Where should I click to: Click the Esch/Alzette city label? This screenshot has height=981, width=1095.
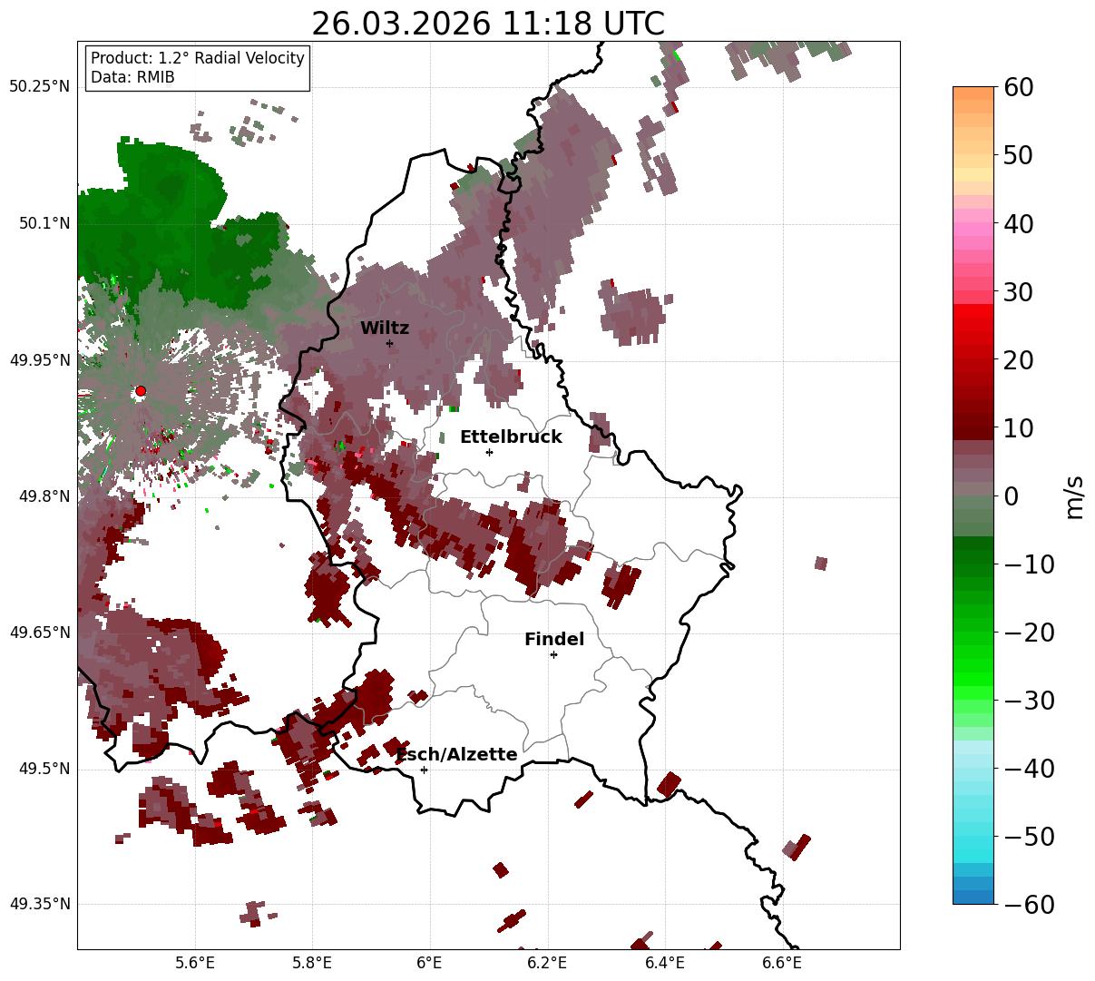click(x=456, y=755)
